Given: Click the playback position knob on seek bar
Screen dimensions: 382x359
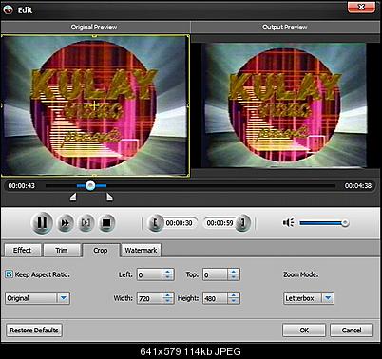Looking at the screenshot, I should pyautogui.click(x=90, y=185).
